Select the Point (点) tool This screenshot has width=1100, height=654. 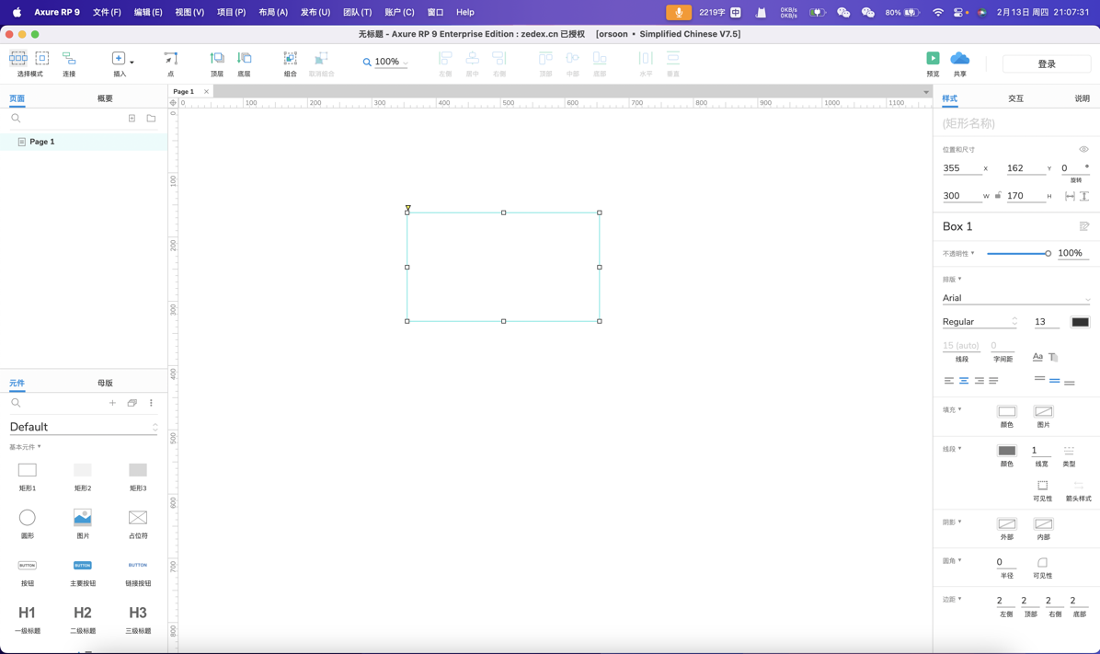click(x=170, y=59)
